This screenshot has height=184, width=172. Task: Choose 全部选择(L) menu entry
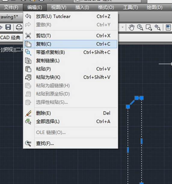70,121
